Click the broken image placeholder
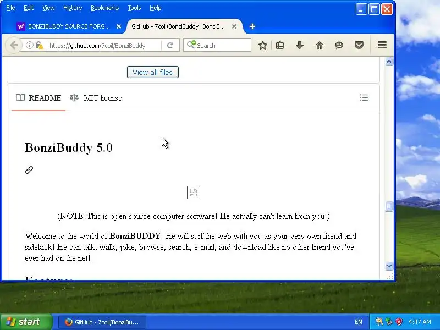This screenshot has height=330, width=440. [x=194, y=193]
